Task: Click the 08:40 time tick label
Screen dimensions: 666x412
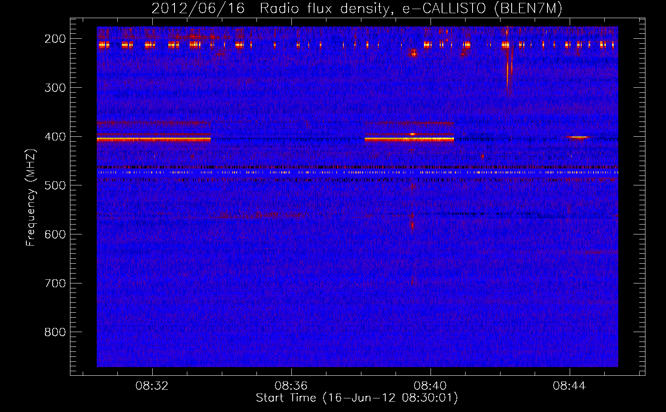Action: pyautogui.click(x=431, y=386)
